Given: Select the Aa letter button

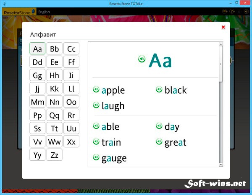Looking at the screenshot, I should (x=37, y=49).
